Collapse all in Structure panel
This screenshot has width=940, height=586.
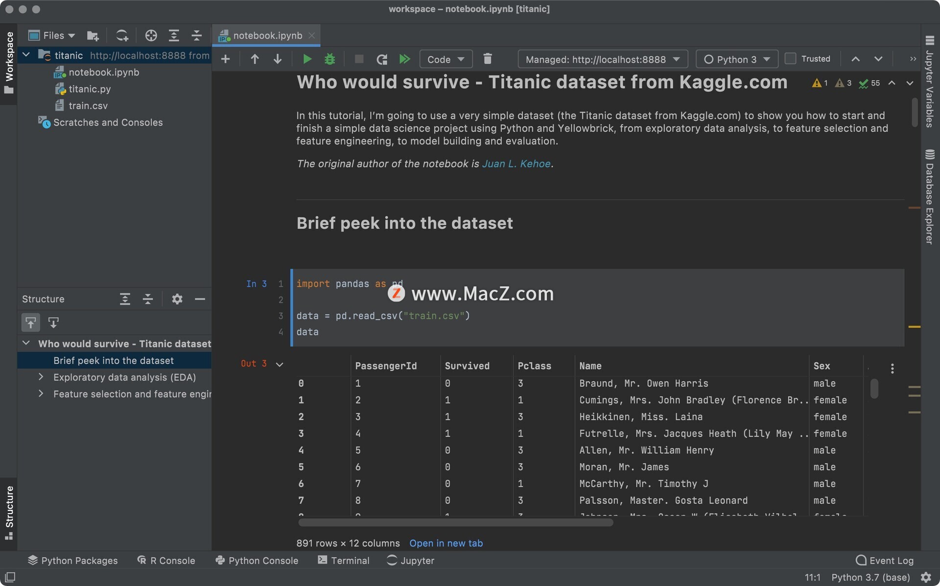148,299
